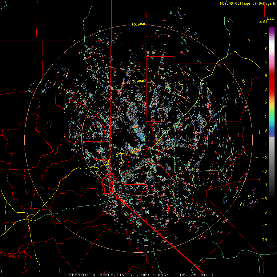This screenshot has height=277, width=277.
Task: Click the vertical ZDR color bar
Action: [272, 137]
